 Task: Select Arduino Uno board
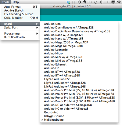coord(79,24)
